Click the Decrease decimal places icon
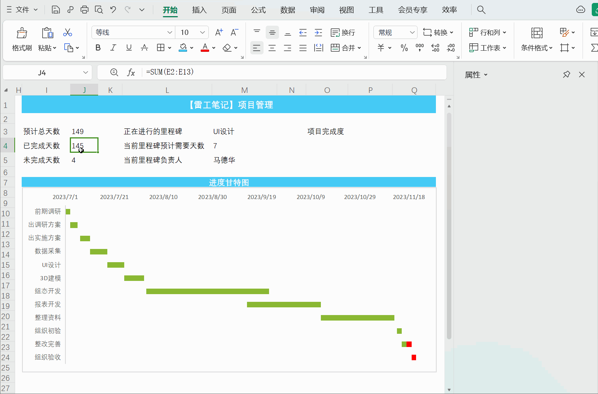The image size is (598, 394). [451, 48]
